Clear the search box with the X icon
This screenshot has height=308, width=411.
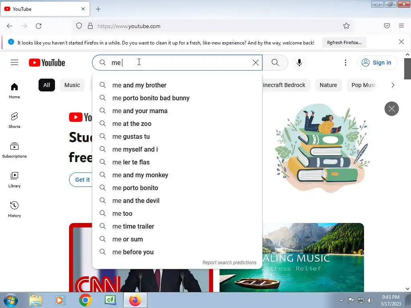pos(256,63)
